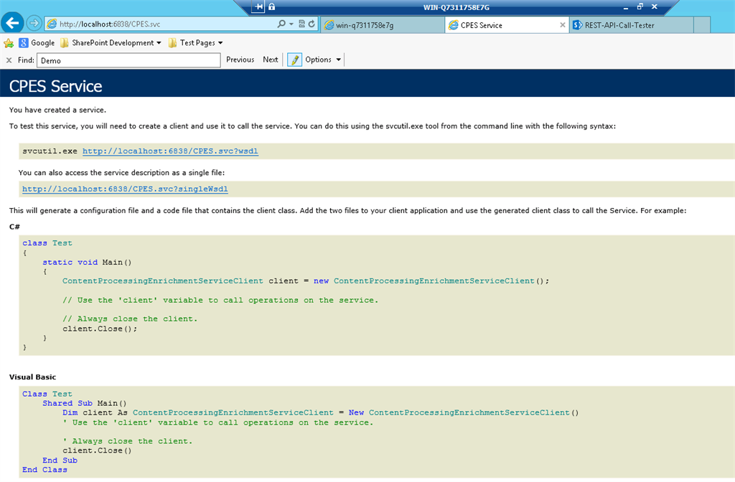The width and height of the screenshot is (735, 482).
Task: Click the C# section heading
Action: 14,227
